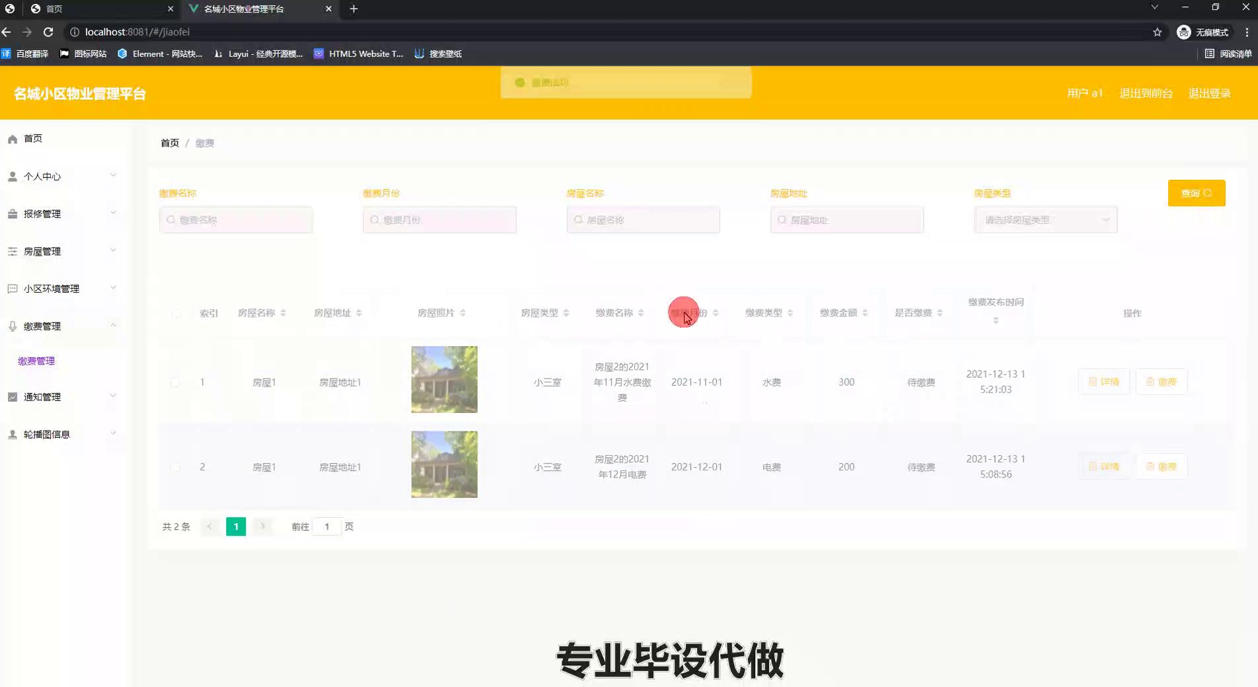
Task: Open the 房屋类型 dropdown filter
Action: (1045, 220)
